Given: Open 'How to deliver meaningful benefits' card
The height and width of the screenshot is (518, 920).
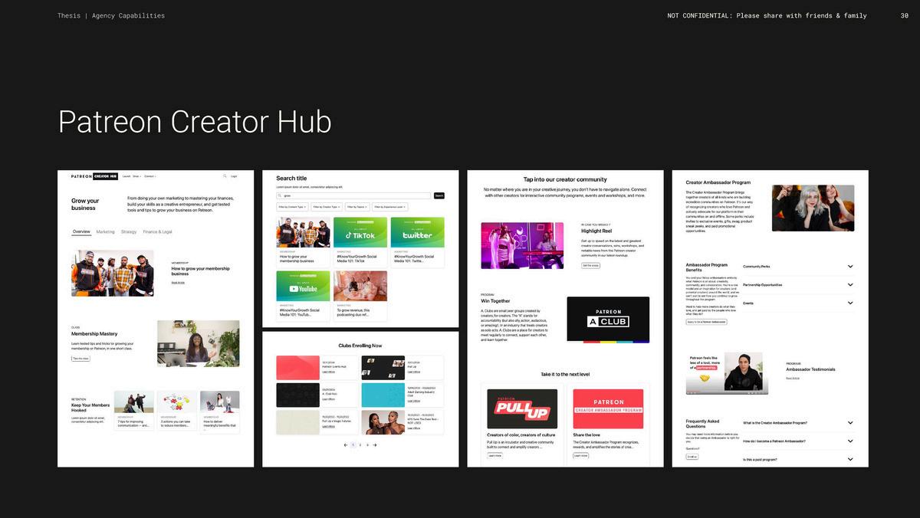Looking at the screenshot, I should point(220,412).
